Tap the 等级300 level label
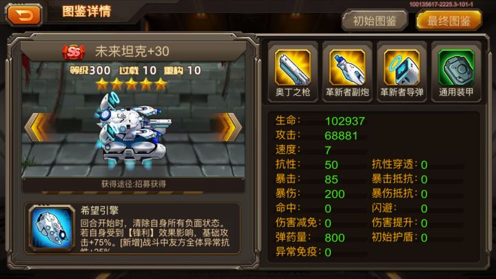The width and height of the screenshot is (496, 279). click(x=90, y=70)
